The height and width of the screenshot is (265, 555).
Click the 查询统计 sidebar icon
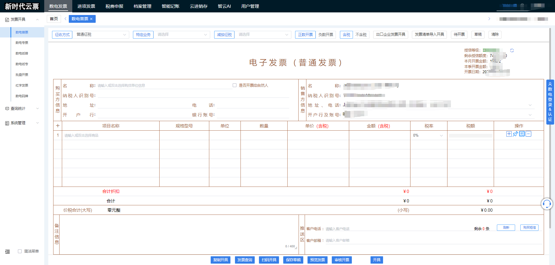(x=7, y=109)
